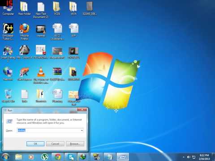Open Skype from the taskbar
Image resolution: width=215 pixels, height=161 pixels.
point(71,157)
